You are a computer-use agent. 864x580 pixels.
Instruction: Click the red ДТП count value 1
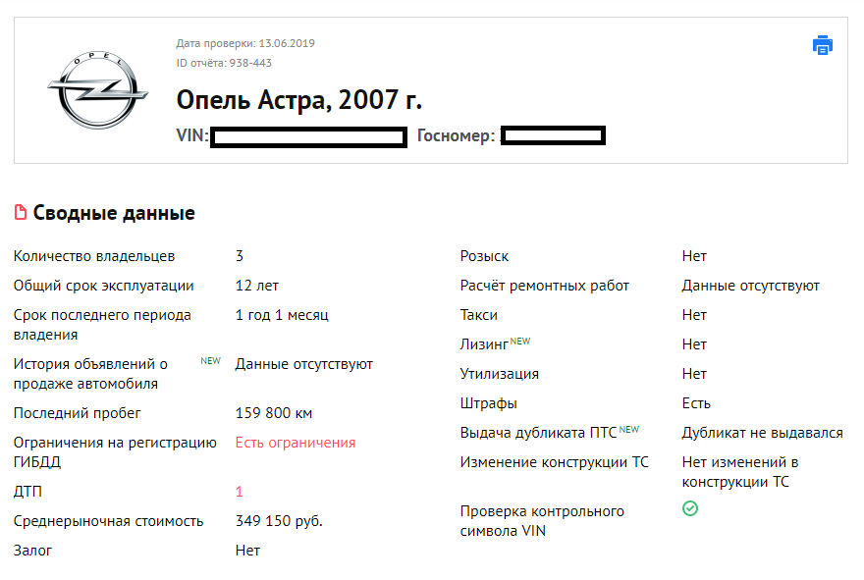(240, 492)
